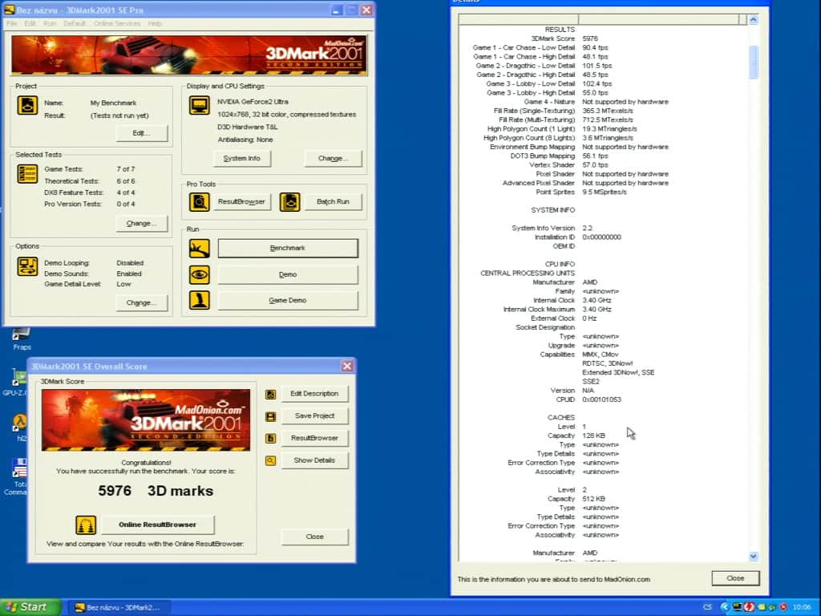Click the Show Details magnifier icon
Screen dimensions: 821x616
point(270,461)
